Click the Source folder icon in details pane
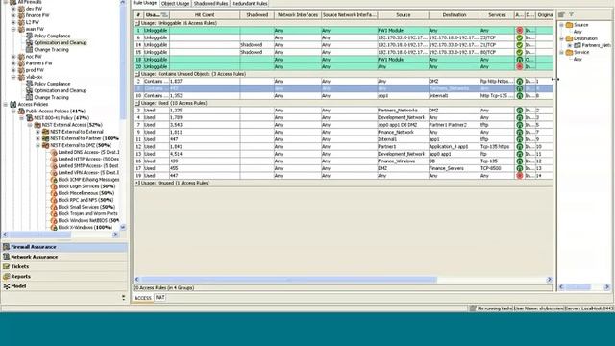The image size is (615, 346). tap(569, 25)
